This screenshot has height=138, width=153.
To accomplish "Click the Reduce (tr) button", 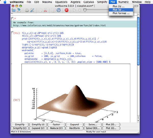I will coord(56,128).
